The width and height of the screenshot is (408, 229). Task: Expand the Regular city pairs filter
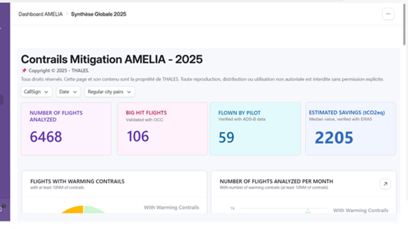(x=109, y=91)
